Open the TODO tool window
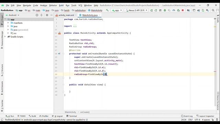Viewport: 220px width, 124px height. 21,116
